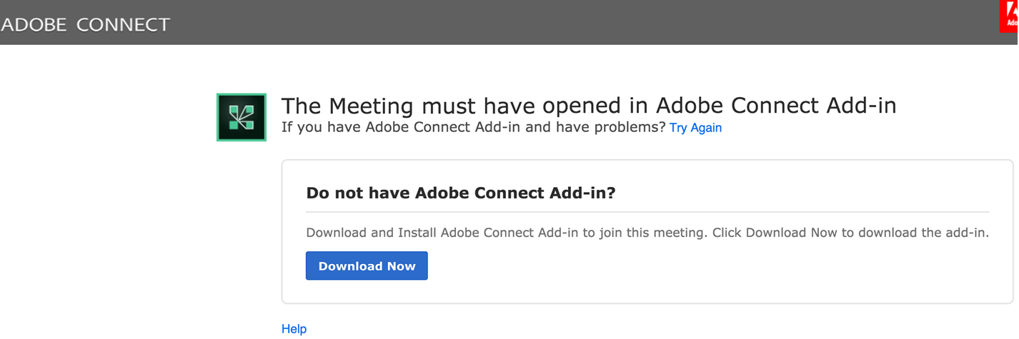Click 'Click Download Now' phrase in description sentence
This screenshot has height=339, width=1019.
[759, 233]
